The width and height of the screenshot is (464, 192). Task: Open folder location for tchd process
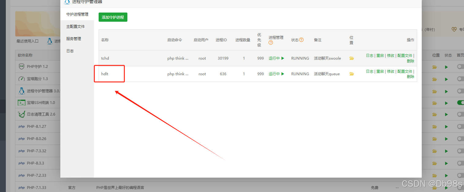click(352, 58)
